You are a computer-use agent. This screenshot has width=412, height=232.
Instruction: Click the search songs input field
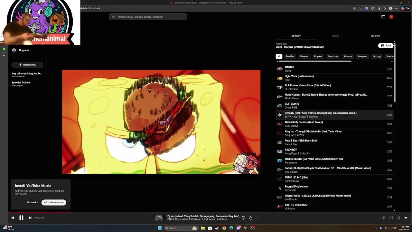click(148, 17)
